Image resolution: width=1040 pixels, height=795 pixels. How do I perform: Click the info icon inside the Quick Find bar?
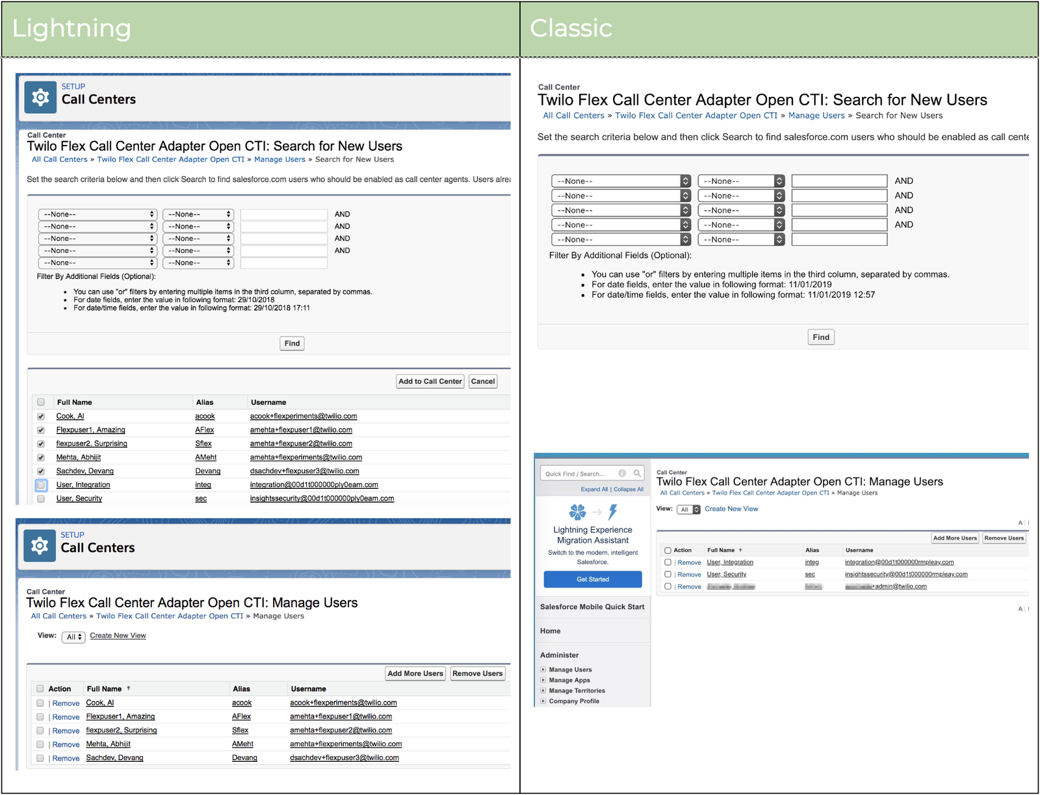623,473
